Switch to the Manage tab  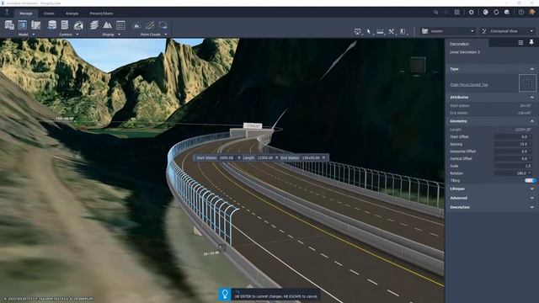(x=26, y=13)
